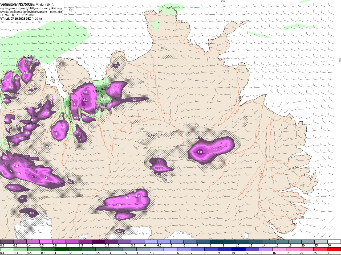
Task: Pick the light pink 16–18 rain legend swatch
Action: point(279,249)
